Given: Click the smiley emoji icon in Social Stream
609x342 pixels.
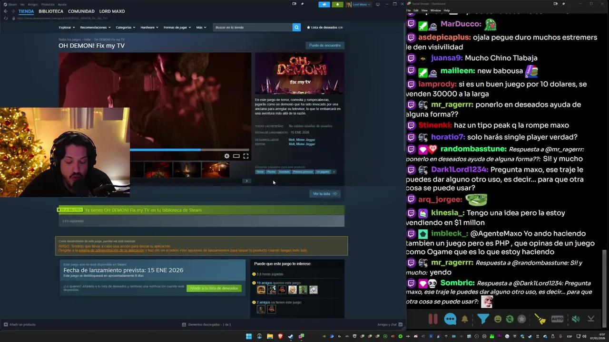Looking at the screenshot, I should [x=498, y=319].
